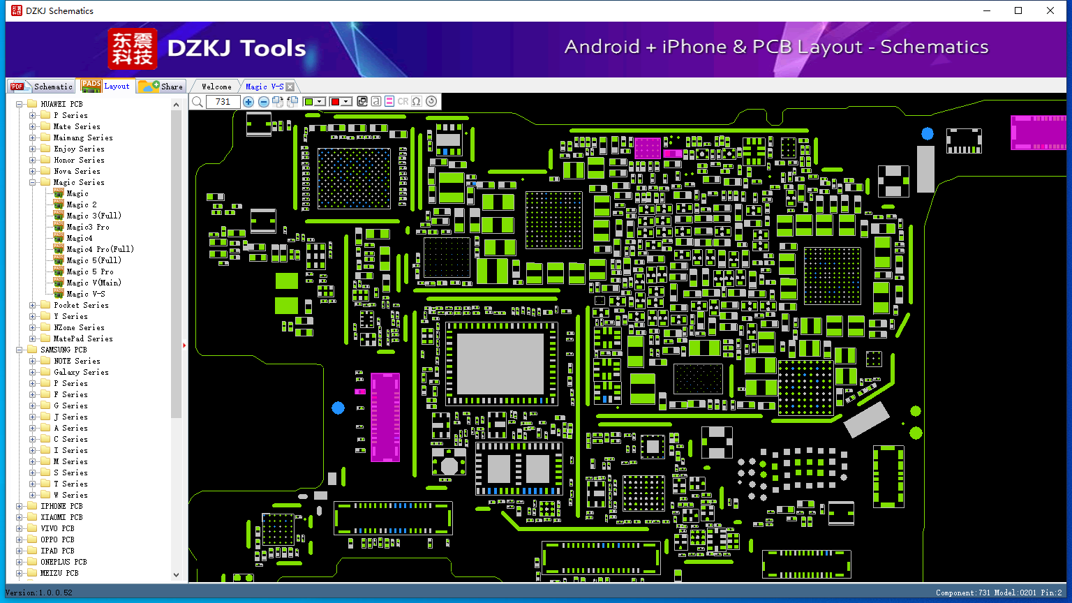Zoom out with the blue minus button

[264, 102]
